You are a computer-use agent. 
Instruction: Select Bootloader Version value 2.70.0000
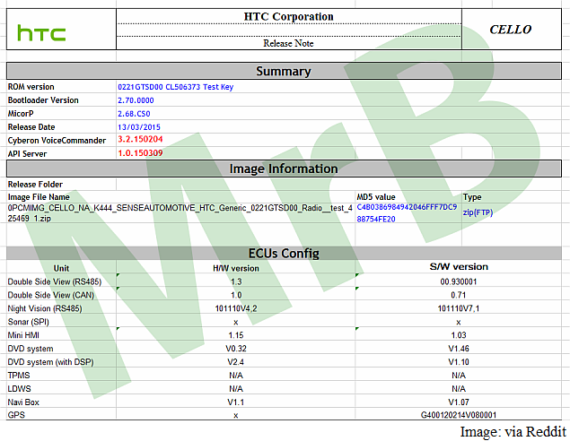click(136, 100)
